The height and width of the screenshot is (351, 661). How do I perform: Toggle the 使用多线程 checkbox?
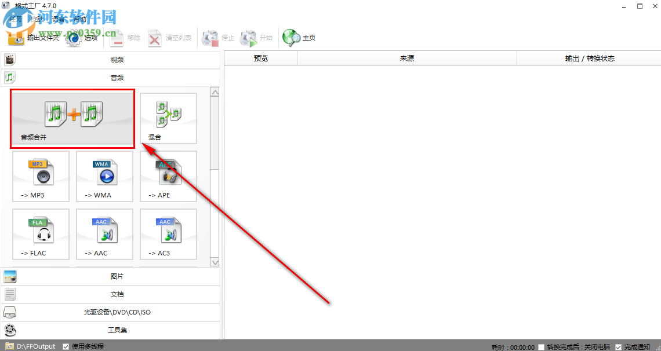66,346
